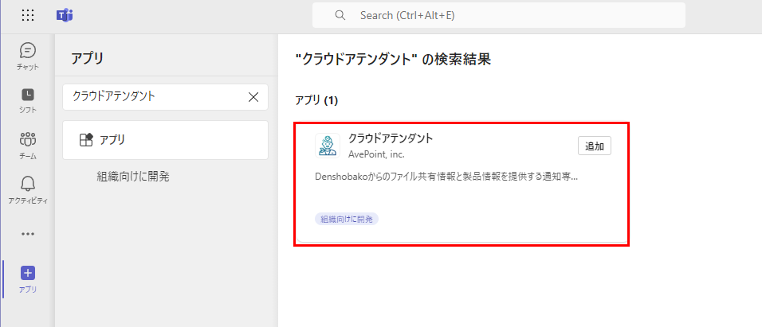Click the magnifier icon in the search bar
The height and width of the screenshot is (327, 762).
point(340,16)
